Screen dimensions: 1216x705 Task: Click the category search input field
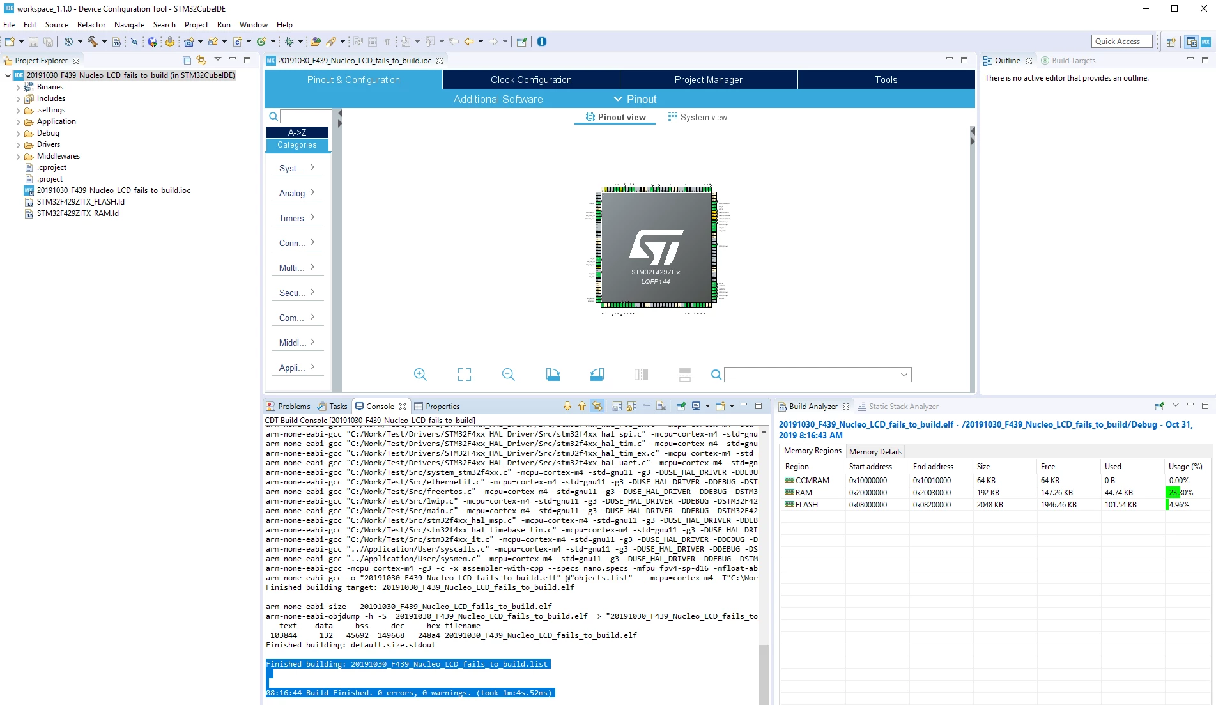(x=306, y=116)
